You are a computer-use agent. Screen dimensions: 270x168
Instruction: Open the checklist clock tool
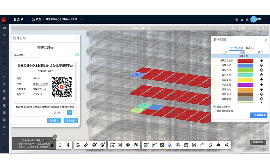146,145
